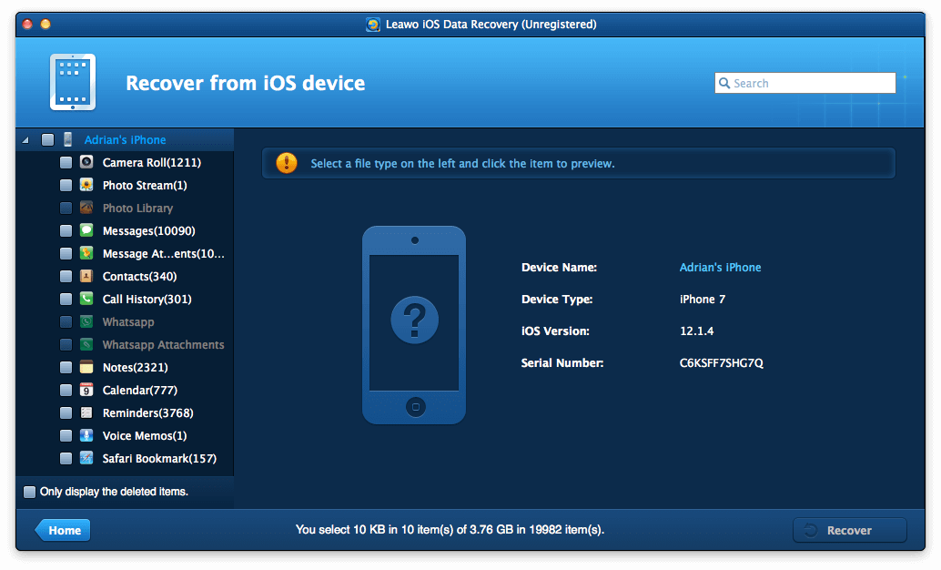Select Contacts(340) in the sidebar
Viewport: 941px width, 570px height.
pyautogui.click(x=140, y=276)
